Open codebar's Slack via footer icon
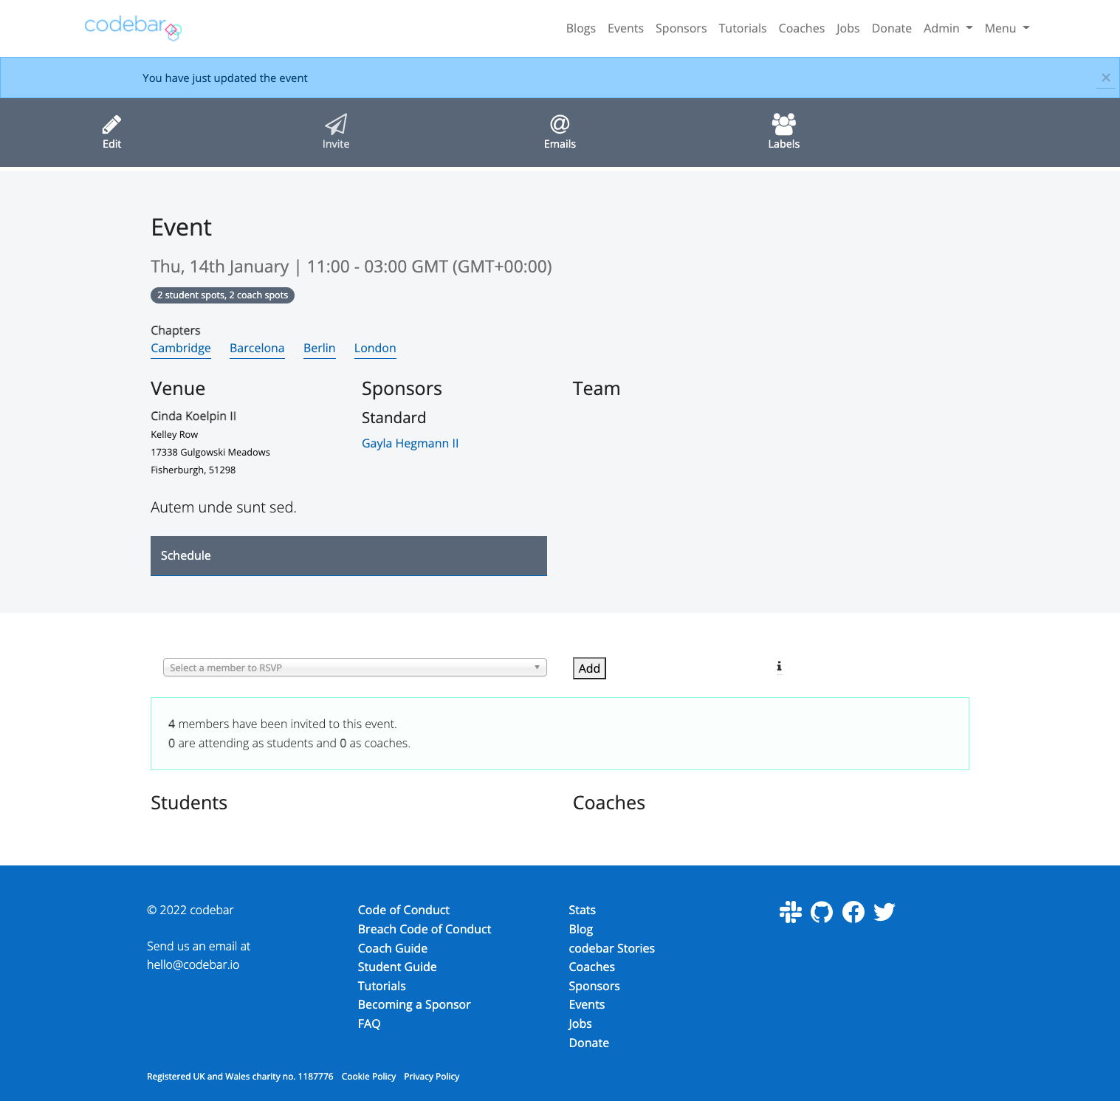The width and height of the screenshot is (1120, 1101). tap(789, 912)
